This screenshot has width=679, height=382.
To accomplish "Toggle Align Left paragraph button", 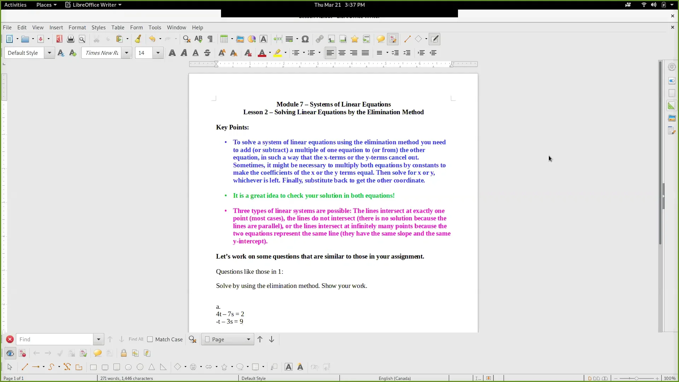I will coord(330,53).
